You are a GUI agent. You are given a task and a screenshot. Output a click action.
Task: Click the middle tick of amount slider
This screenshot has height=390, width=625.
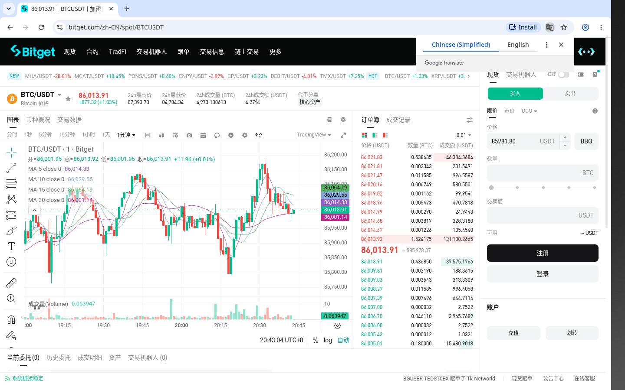pos(543,188)
